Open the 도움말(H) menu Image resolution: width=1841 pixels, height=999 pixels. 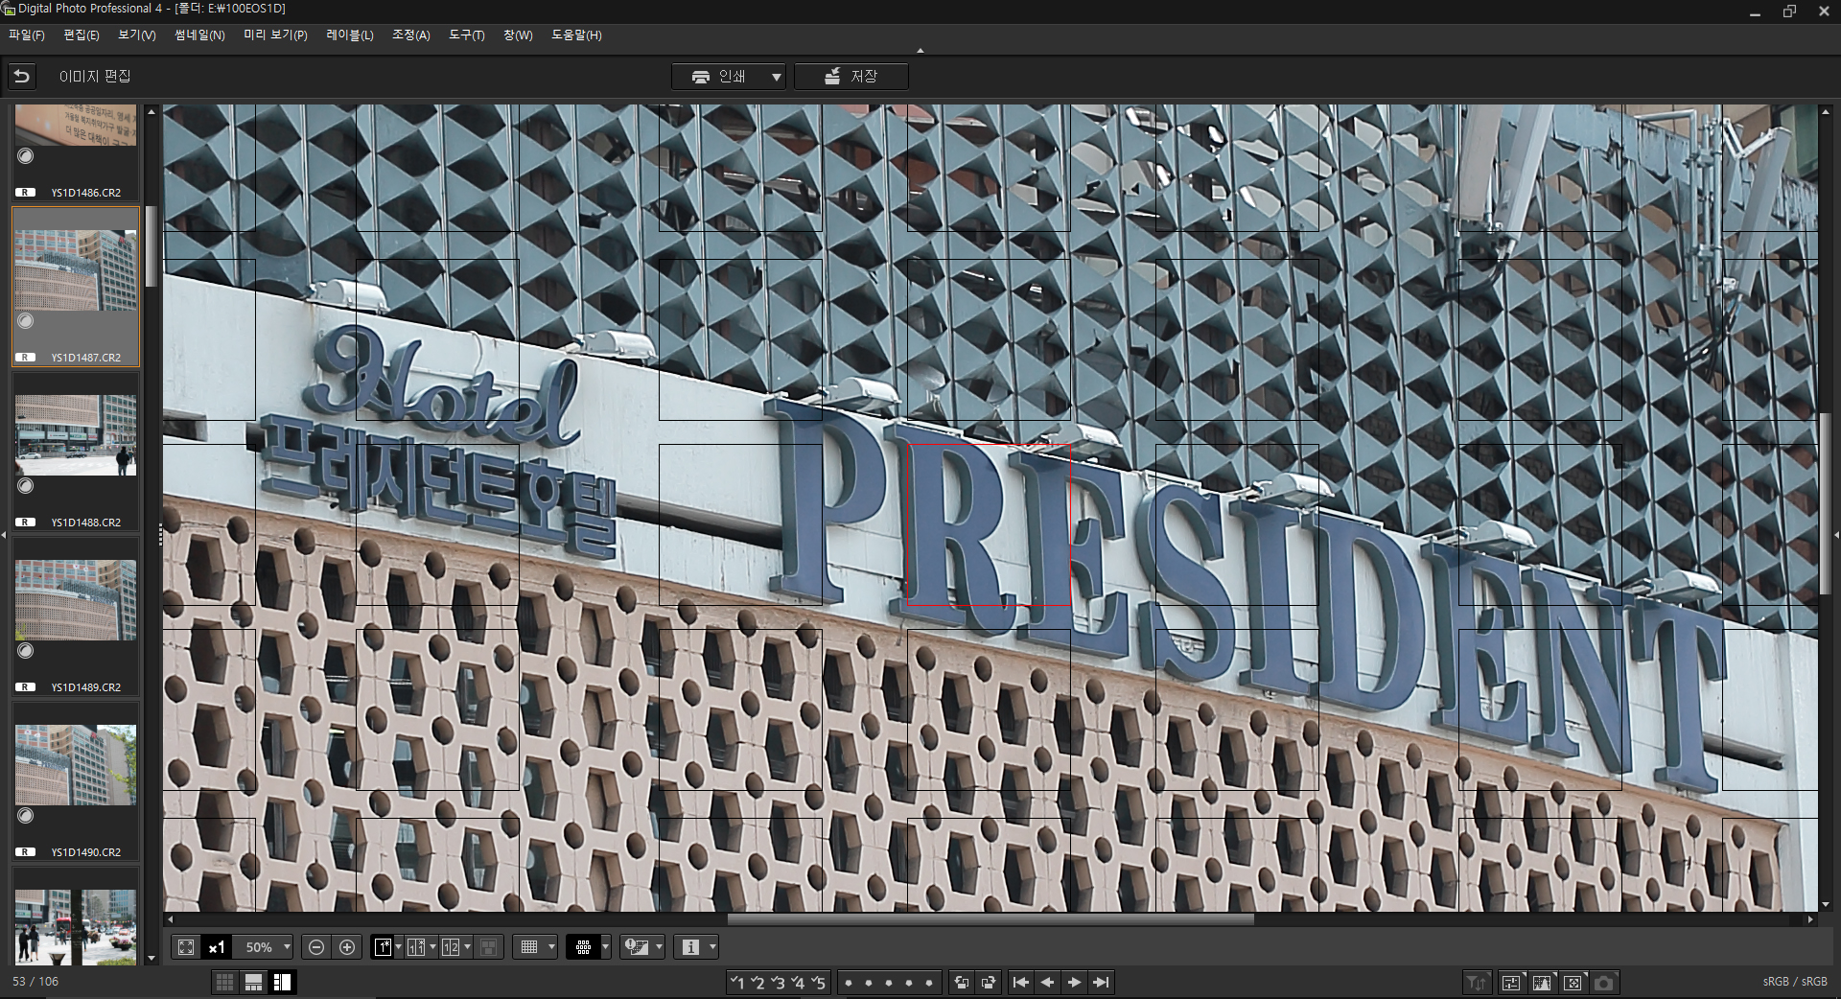pyautogui.click(x=576, y=35)
